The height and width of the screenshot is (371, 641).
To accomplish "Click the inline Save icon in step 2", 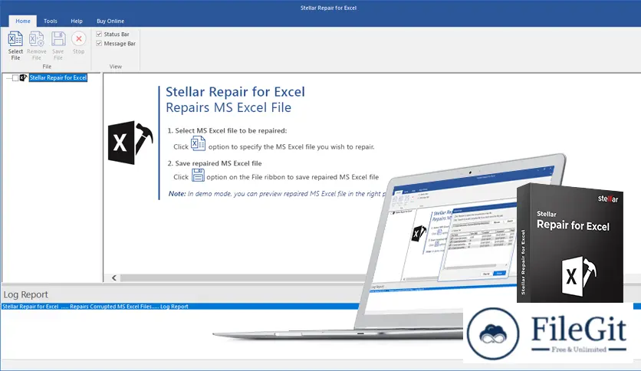I will 198,175.
